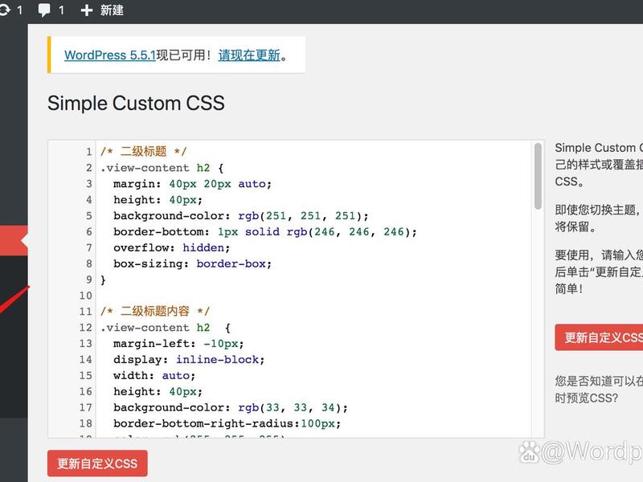This screenshot has width=643, height=482.
Task: Click the update count 1 beside refresh icon
Action: [19, 10]
